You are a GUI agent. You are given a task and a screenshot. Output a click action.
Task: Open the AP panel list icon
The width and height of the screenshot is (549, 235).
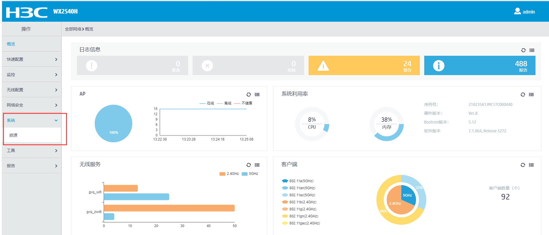(x=257, y=94)
